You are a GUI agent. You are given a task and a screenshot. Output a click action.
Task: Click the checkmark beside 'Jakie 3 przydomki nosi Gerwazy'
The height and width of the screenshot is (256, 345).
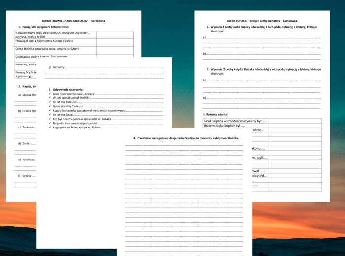(50, 93)
